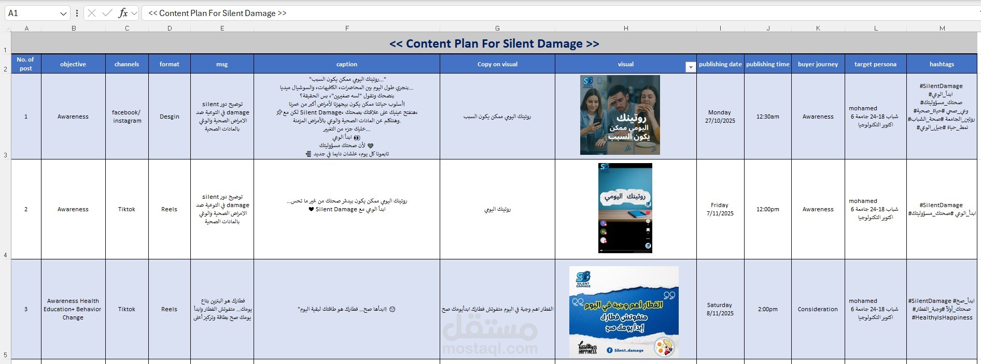Select column F header

coord(347,28)
